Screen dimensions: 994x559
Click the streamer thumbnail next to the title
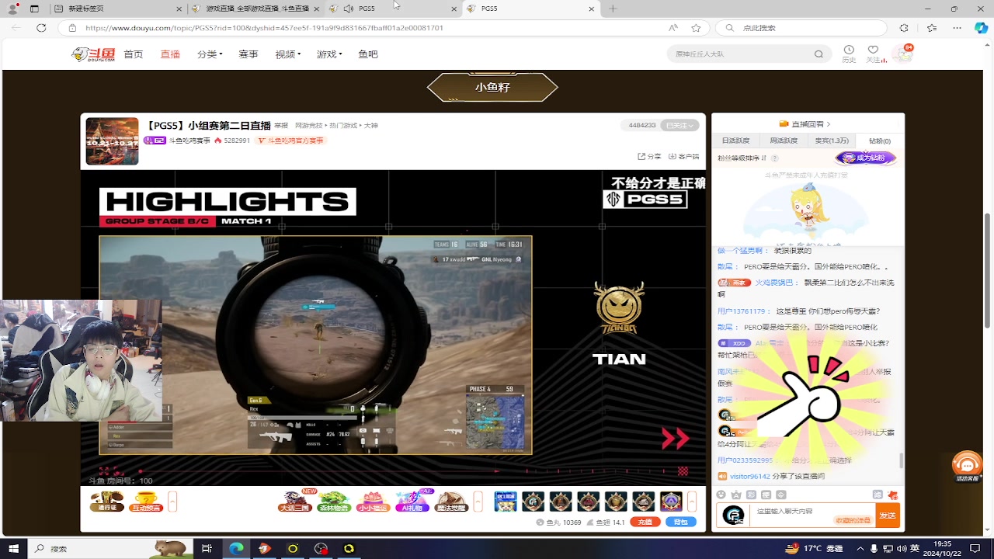tap(112, 141)
